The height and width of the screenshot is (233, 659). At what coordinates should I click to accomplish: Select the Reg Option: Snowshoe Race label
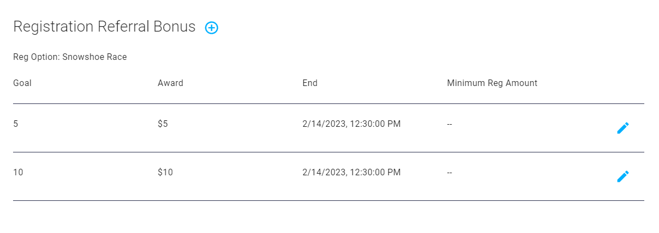[x=70, y=57]
